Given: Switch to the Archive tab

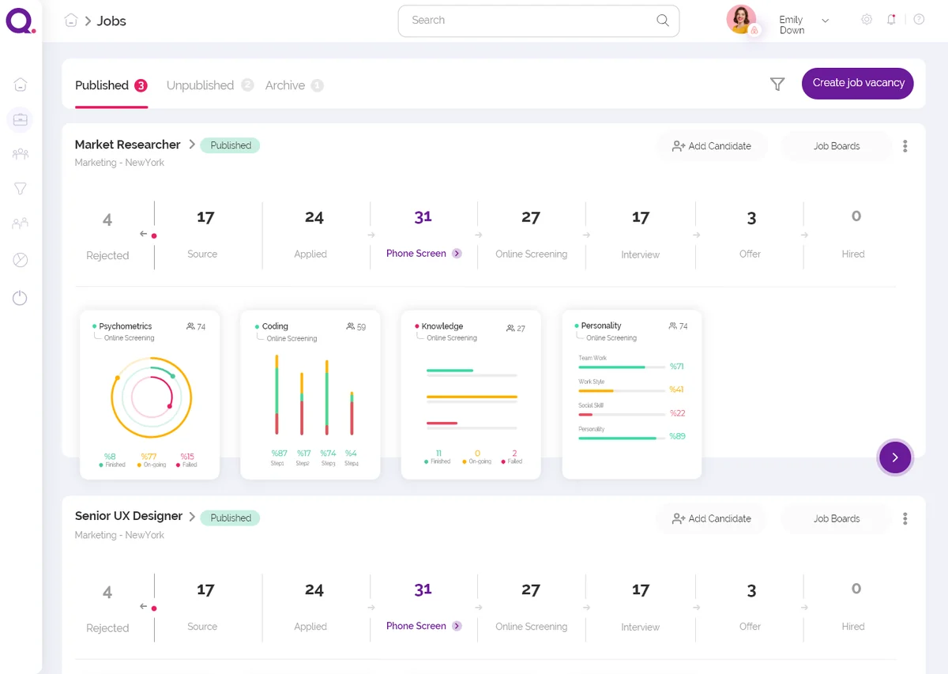Looking at the screenshot, I should 285,85.
